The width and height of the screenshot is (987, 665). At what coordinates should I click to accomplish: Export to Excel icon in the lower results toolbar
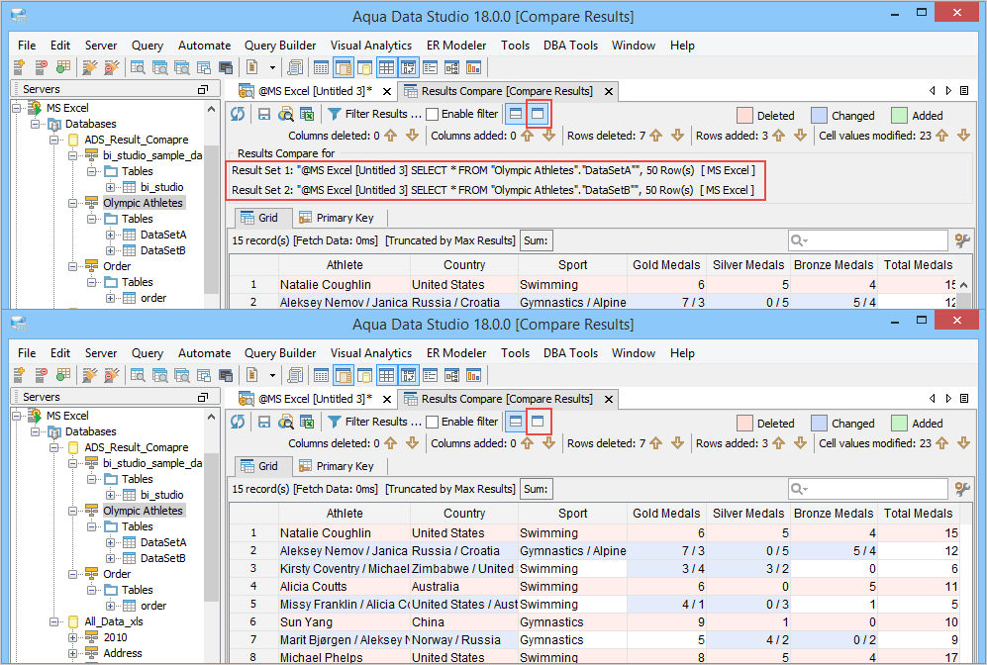[x=306, y=423]
